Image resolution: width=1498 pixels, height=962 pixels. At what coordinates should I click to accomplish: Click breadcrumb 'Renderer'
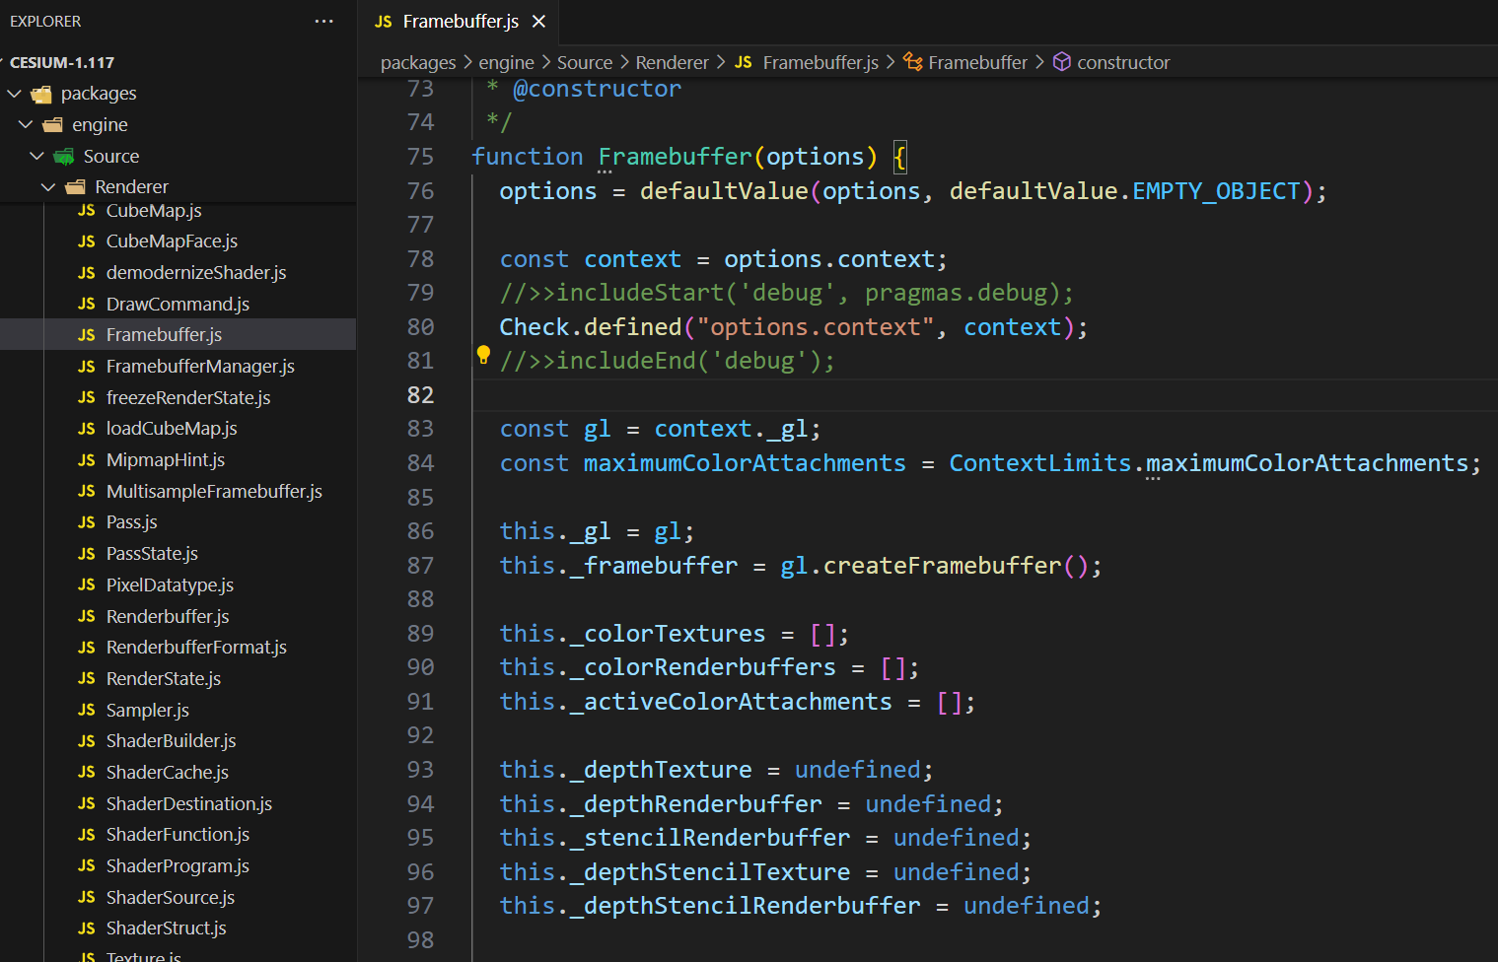(x=672, y=63)
